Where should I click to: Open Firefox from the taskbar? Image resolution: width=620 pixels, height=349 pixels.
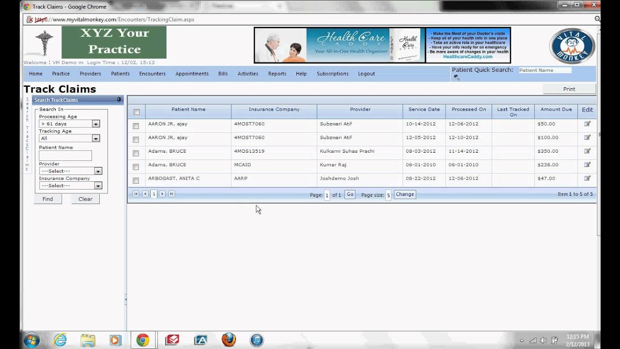[229, 340]
